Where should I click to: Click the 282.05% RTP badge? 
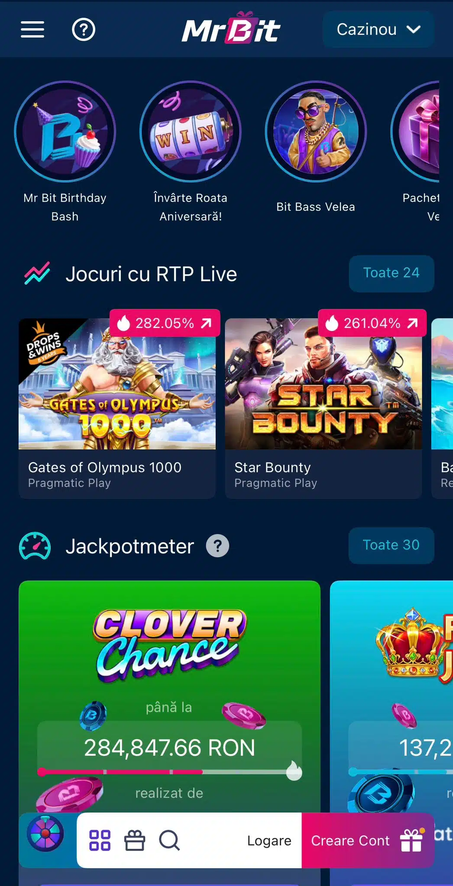coord(165,323)
